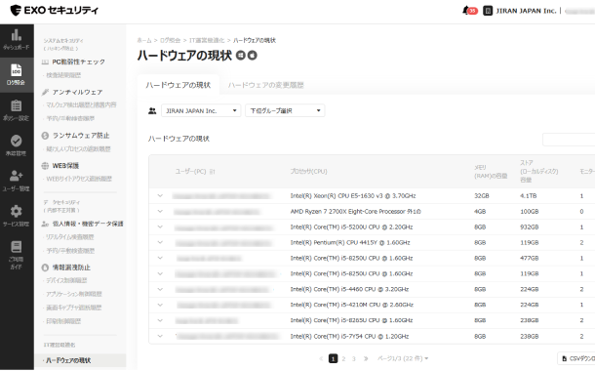The width and height of the screenshot is (595, 371).
Task: Click the ランサムウェア防止 circle icon
Action: [45, 136]
